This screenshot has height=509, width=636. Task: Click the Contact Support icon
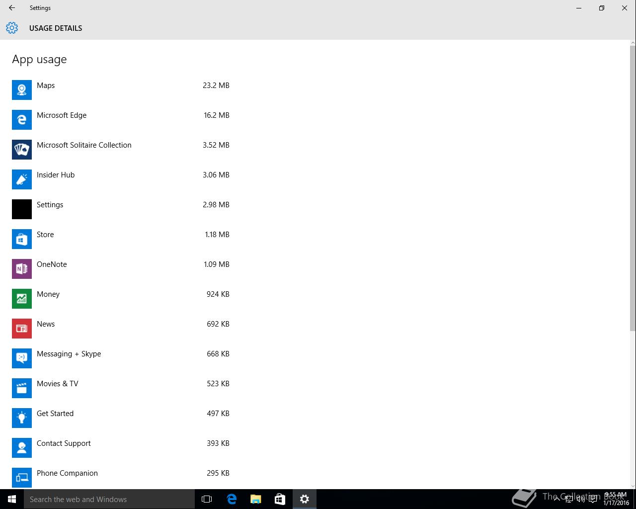click(x=22, y=448)
